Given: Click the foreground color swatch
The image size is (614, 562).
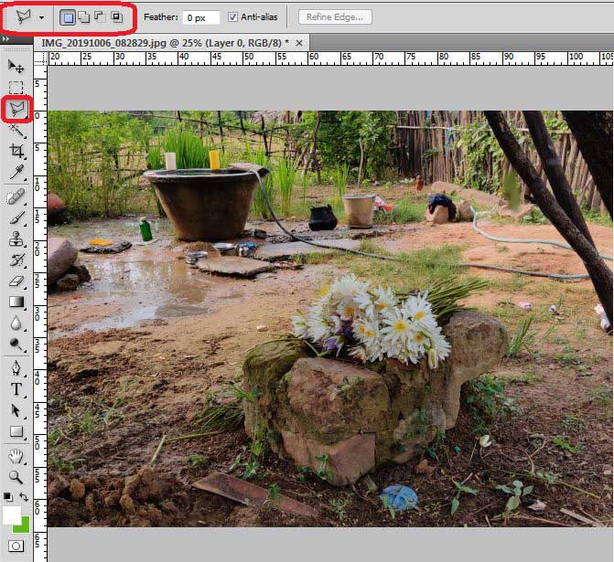Looking at the screenshot, I should pyautogui.click(x=12, y=514).
